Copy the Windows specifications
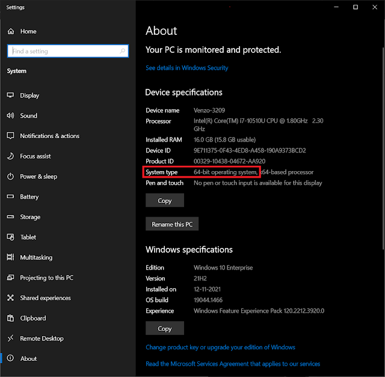Image resolution: width=385 pixels, height=377 pixels. (165, 328)
